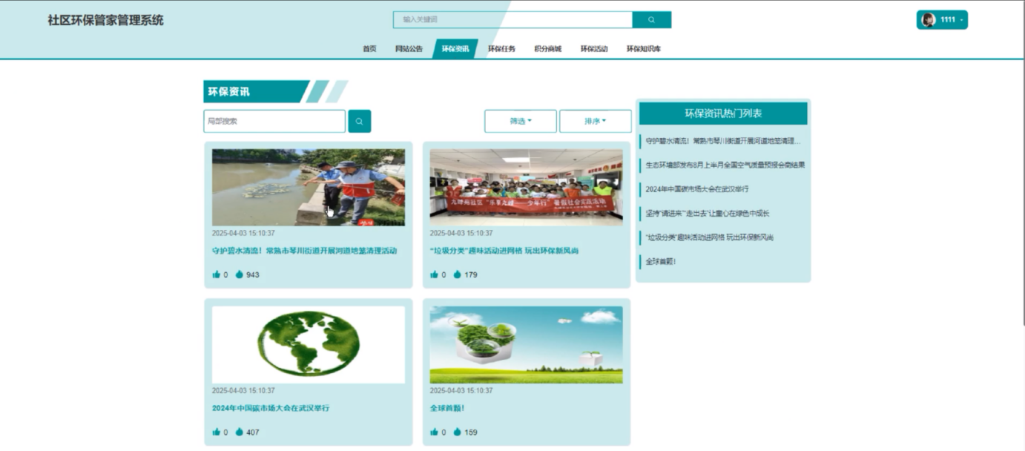Viewport: 1025px width, 451px height.
Task: Click flame icon next to 179
Action: click(x=458, y=274)
